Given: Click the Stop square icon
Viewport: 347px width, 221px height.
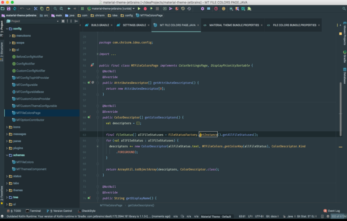Looking at the screenshot, I should click(157, 8).
